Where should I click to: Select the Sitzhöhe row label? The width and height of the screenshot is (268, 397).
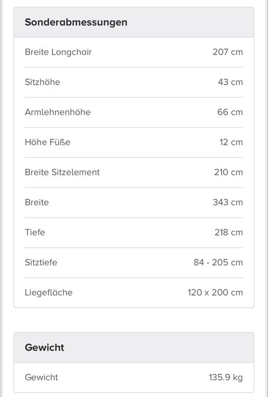[x=42, y=82]
